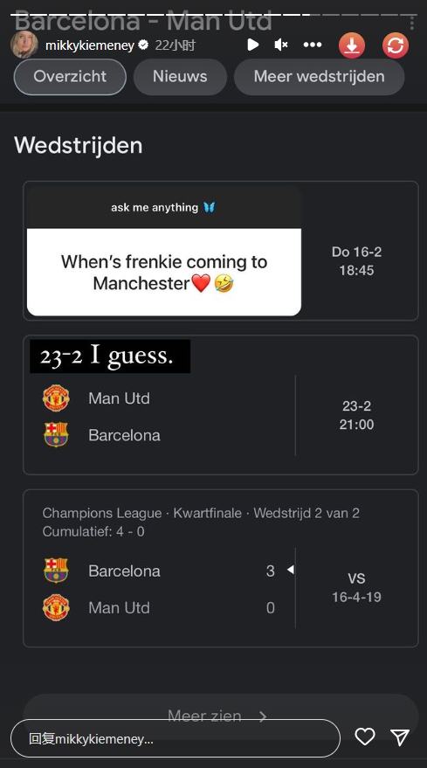
Task: Click Barcelona crest in 23-2 match
Action: pos(56,435)
